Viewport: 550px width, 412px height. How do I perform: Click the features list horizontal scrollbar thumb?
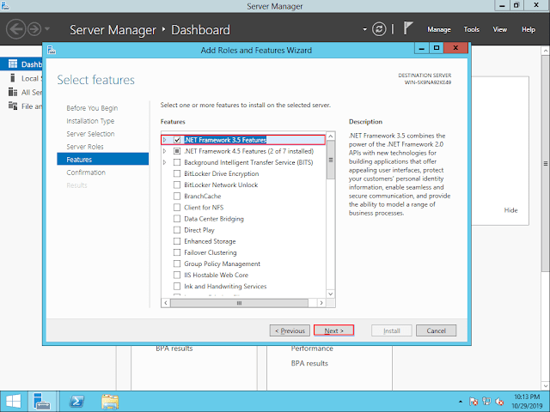[x=239, y=303]
